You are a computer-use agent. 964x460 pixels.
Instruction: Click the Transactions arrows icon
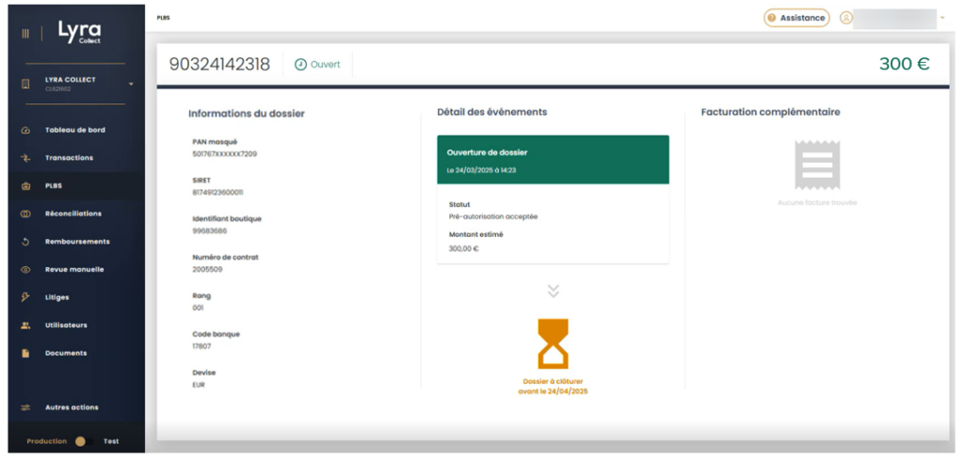[25, 158]
